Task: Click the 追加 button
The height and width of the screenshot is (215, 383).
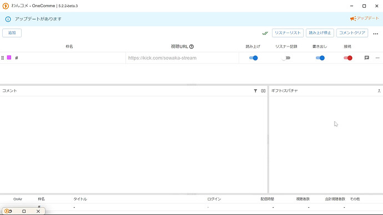Action: tap(12, 33)
